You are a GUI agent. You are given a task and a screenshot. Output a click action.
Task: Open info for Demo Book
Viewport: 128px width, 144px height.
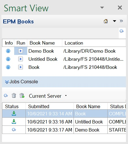[x=8, y=51]
